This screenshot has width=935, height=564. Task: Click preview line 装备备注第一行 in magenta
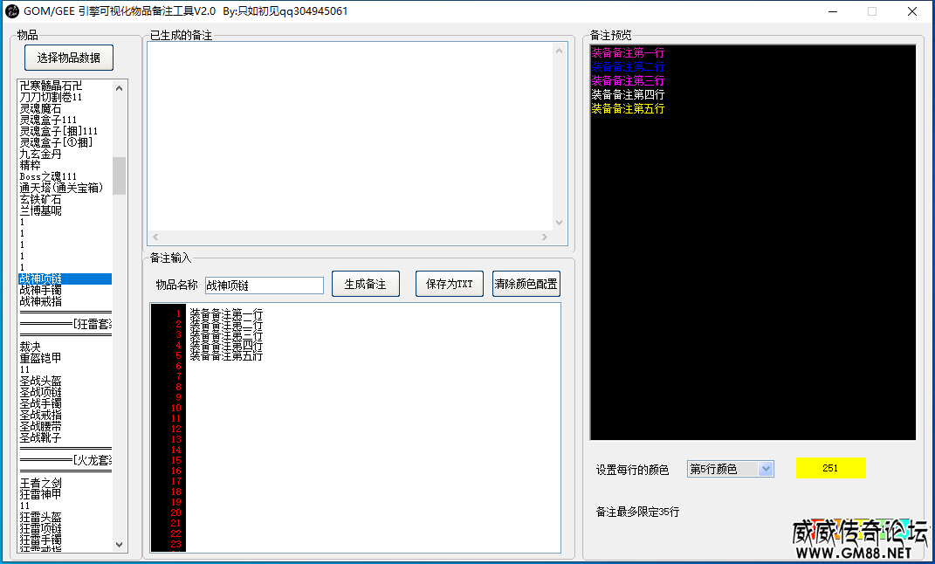point(628,52)
